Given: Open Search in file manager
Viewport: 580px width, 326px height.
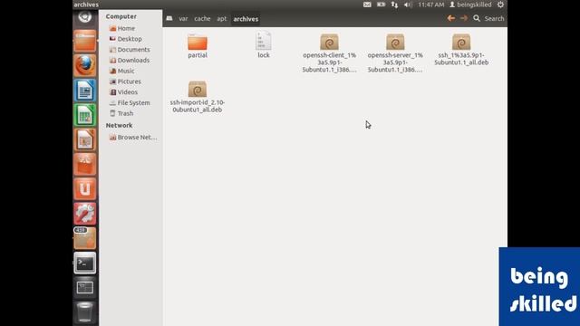Looking at the screenshot, I should pos(488,18).
